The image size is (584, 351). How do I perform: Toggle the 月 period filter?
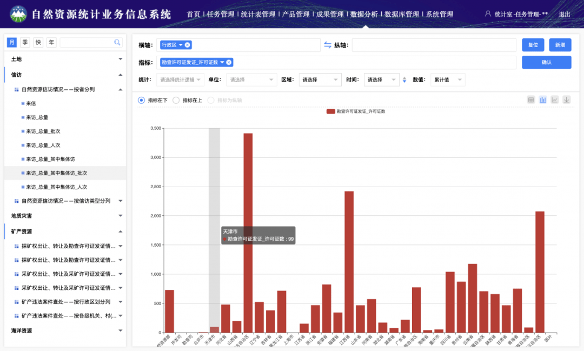12,42
